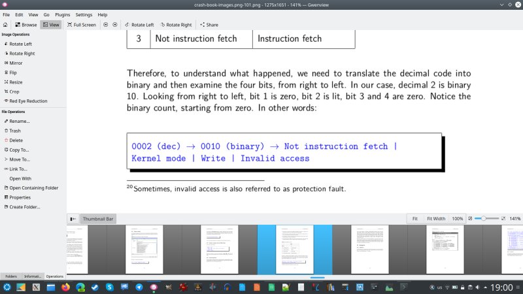Click the 19:00 clock
The width and height of the screenshot is (523, 294).
point(501,287)
